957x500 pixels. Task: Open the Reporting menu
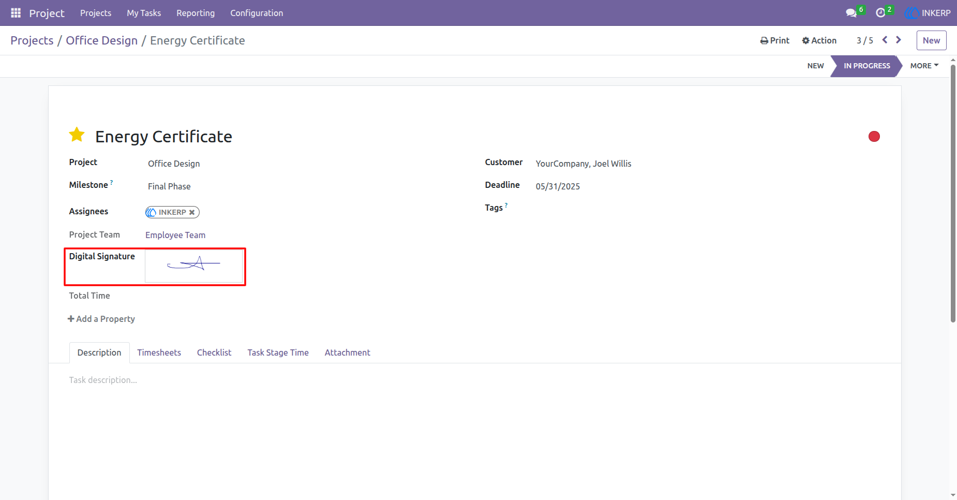pos(196,13)
